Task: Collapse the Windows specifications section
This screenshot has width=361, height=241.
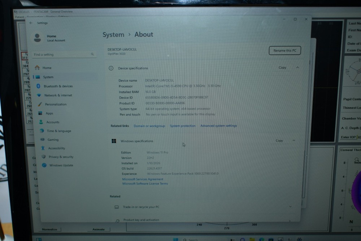Action: point(294,140)
